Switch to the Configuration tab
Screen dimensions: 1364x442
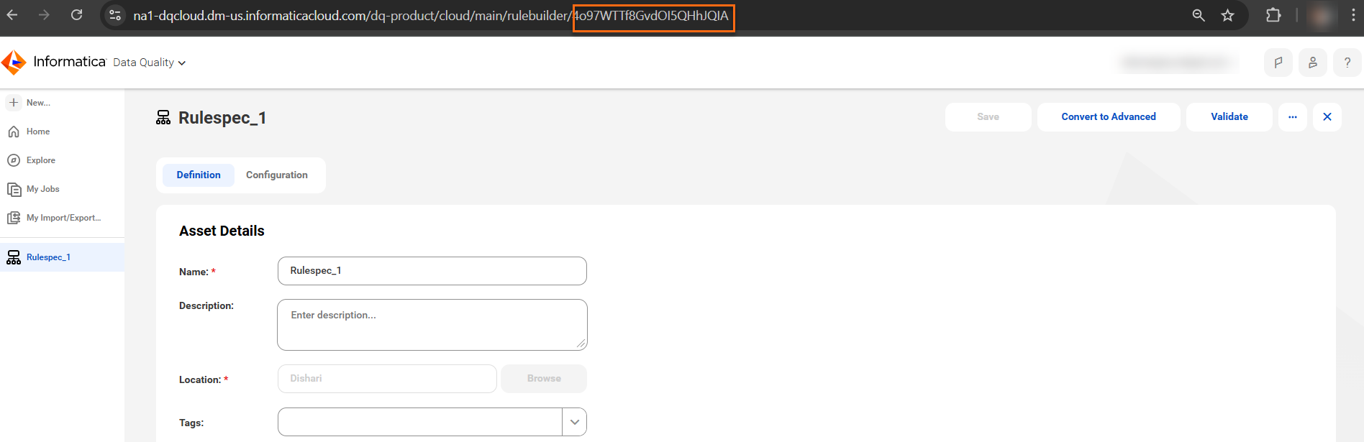[x=277, y=175]
